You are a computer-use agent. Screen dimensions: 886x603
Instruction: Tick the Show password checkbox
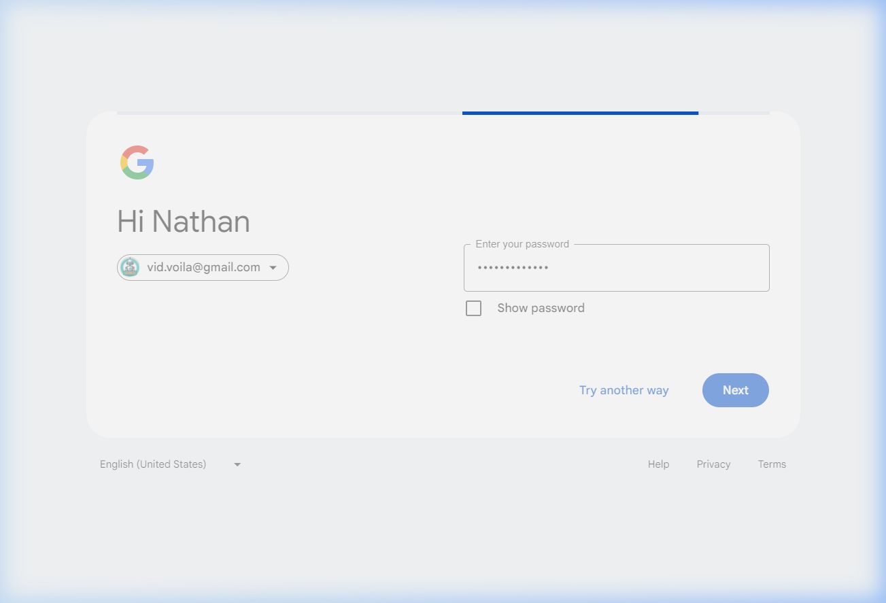pyautogui.click(x=473, y=309)
